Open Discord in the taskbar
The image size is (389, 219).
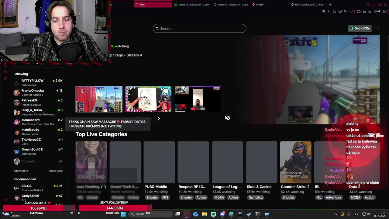coord(222,214)
